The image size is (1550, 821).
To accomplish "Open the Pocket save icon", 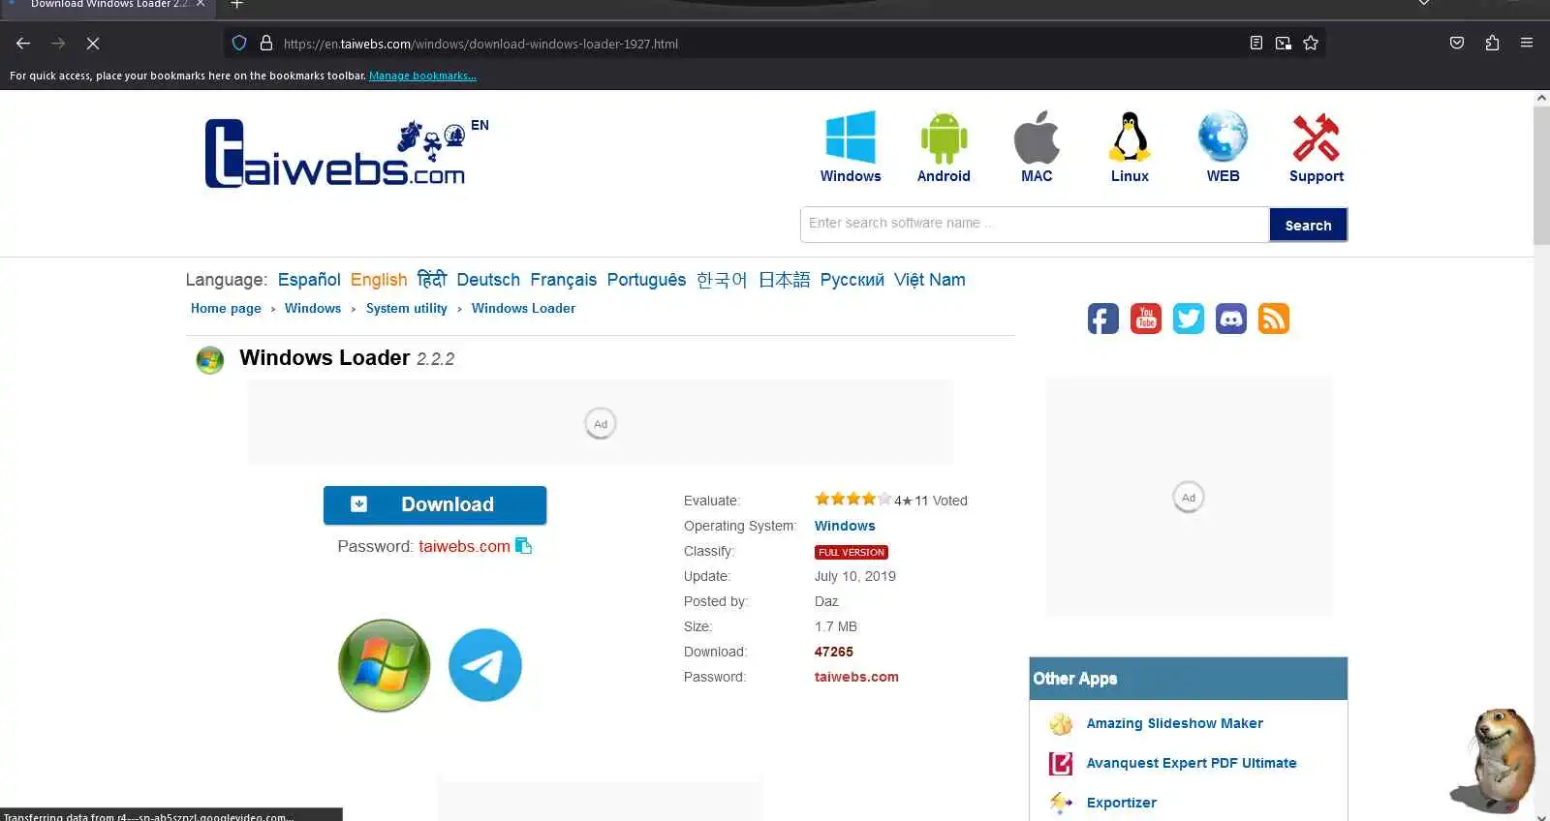I will point(1457,44).
